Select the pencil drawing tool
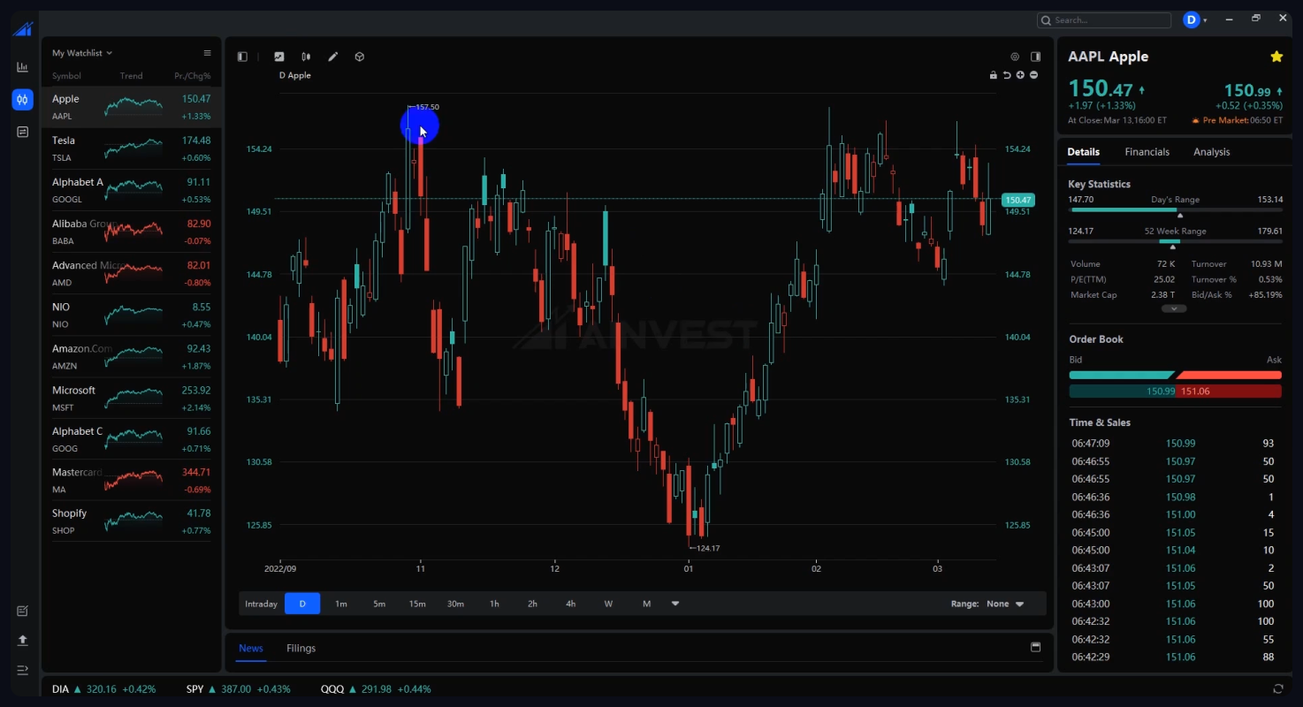 click(x=333, y=57)
